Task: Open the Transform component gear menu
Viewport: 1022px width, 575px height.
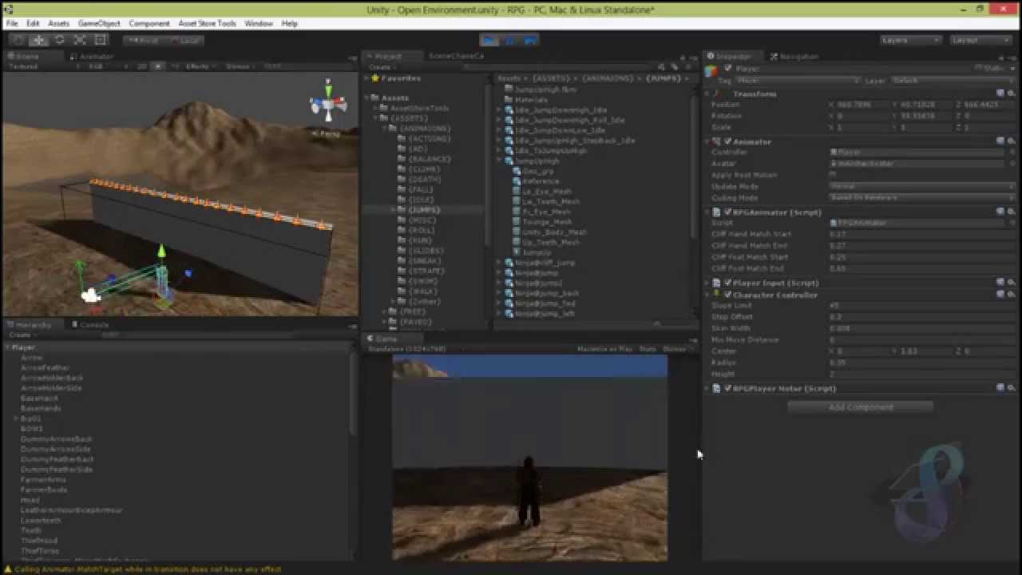Action: 1011,93
